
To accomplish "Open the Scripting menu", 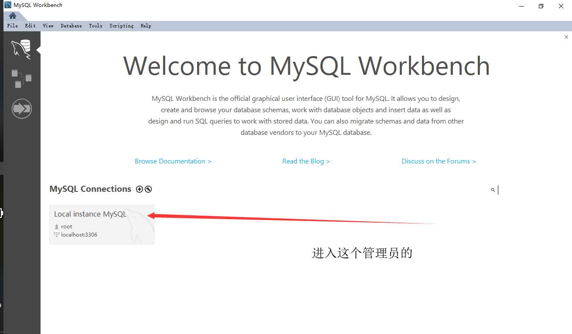I will (x=122, y=26).
